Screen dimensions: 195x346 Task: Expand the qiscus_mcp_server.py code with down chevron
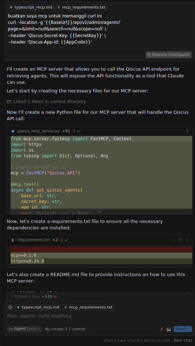[x=100, y=212]
